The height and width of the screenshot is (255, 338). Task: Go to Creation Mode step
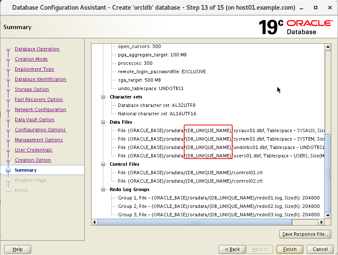click(31, 59)
